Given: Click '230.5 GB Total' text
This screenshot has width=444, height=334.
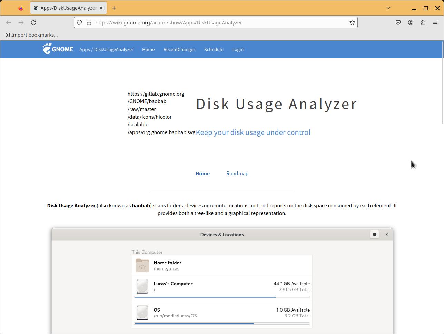Looking at the screenshot, I should [x=294, y=289].
